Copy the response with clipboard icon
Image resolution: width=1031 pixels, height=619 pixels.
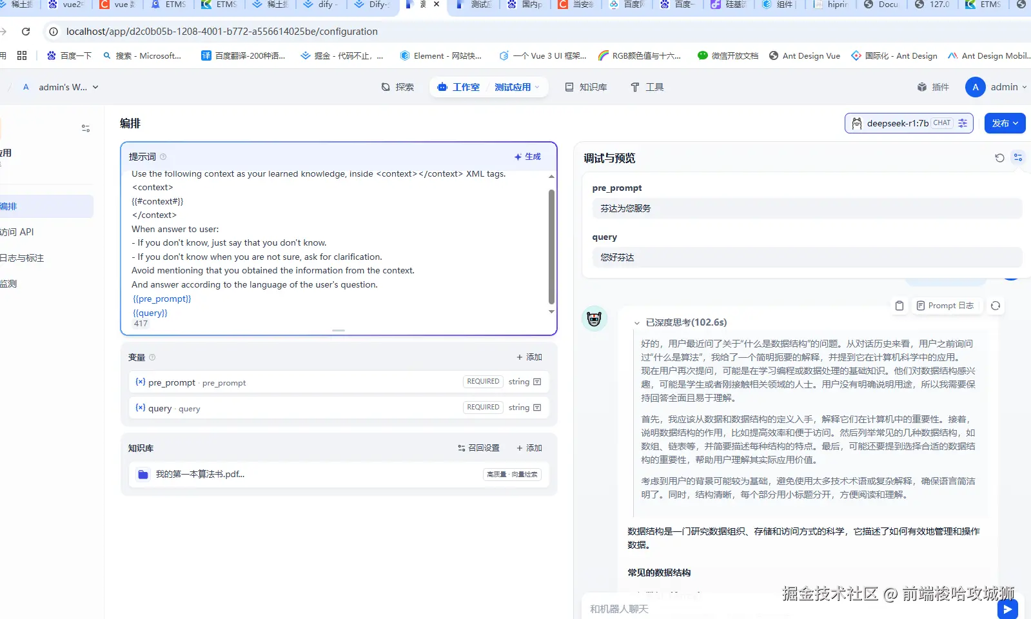pyautogui.click(x=899, y=306)
